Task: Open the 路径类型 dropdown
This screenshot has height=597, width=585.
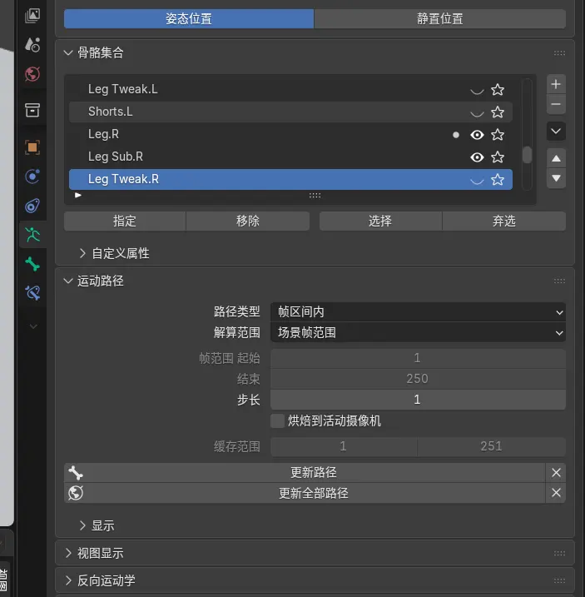Action: [418, 312]
